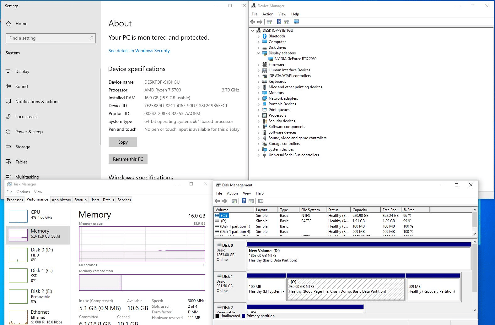
Task: Switch to Services tab in Task Manager
Action: pyautogui.click(x=124, y=200)
